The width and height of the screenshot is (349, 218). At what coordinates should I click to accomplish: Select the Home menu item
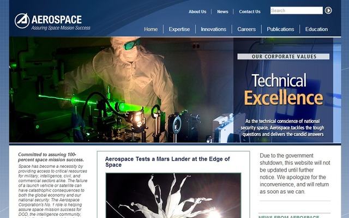tap(151, 29)
